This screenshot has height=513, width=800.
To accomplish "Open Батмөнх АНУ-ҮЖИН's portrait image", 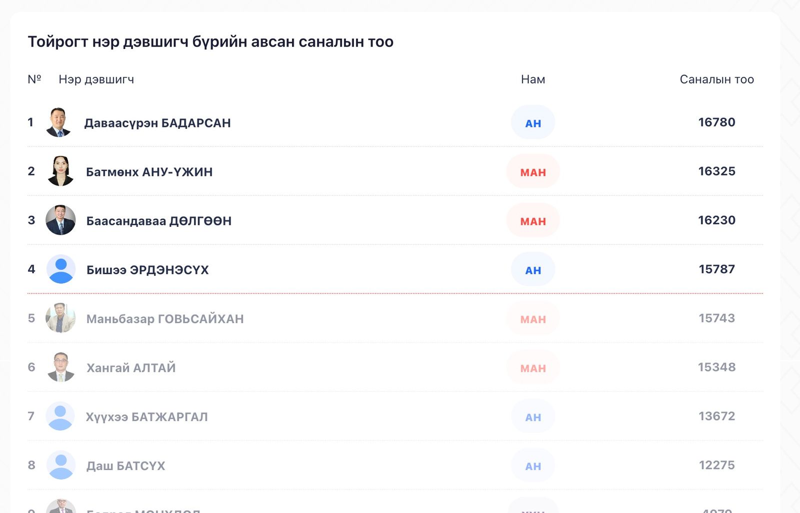I will click(x=59, y=171).
